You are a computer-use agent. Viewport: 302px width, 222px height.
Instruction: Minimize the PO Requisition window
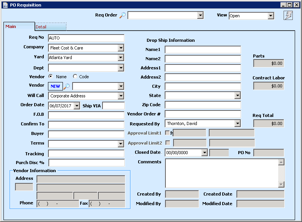(x=283, y=5)
